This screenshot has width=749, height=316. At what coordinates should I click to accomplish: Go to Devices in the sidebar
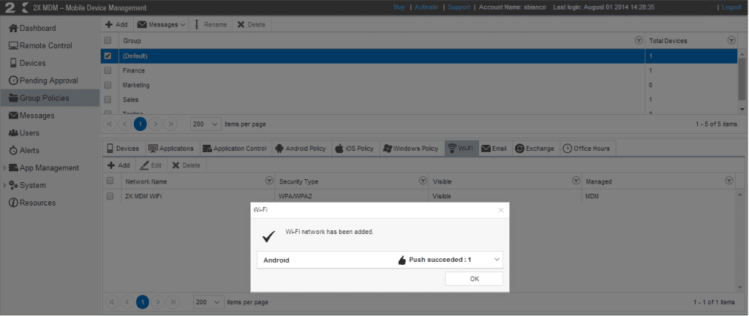click(x=28, y=63)
